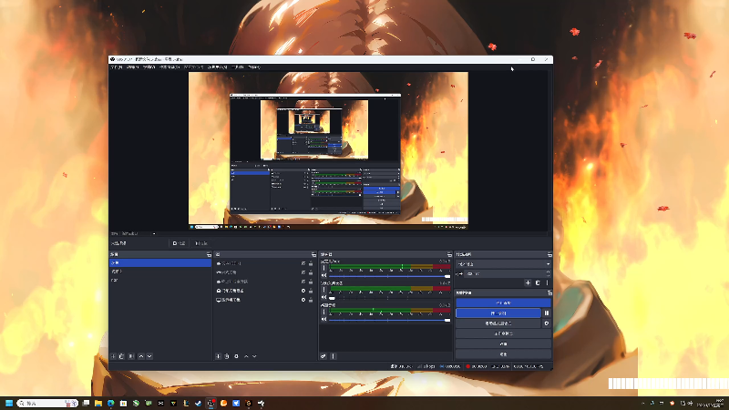Open virtual camera settings gear icon
The height and width of the screenshot is (410, 729).
point(547,323)
